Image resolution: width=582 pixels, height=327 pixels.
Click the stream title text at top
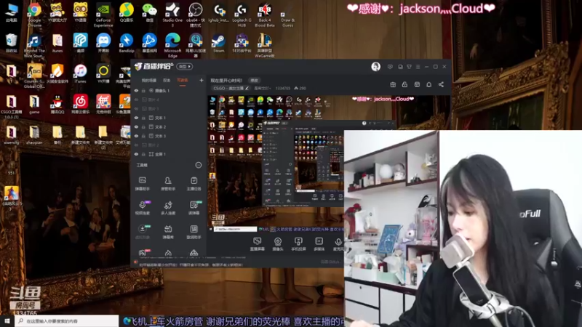pyautogui.click(x=226, y=80)
